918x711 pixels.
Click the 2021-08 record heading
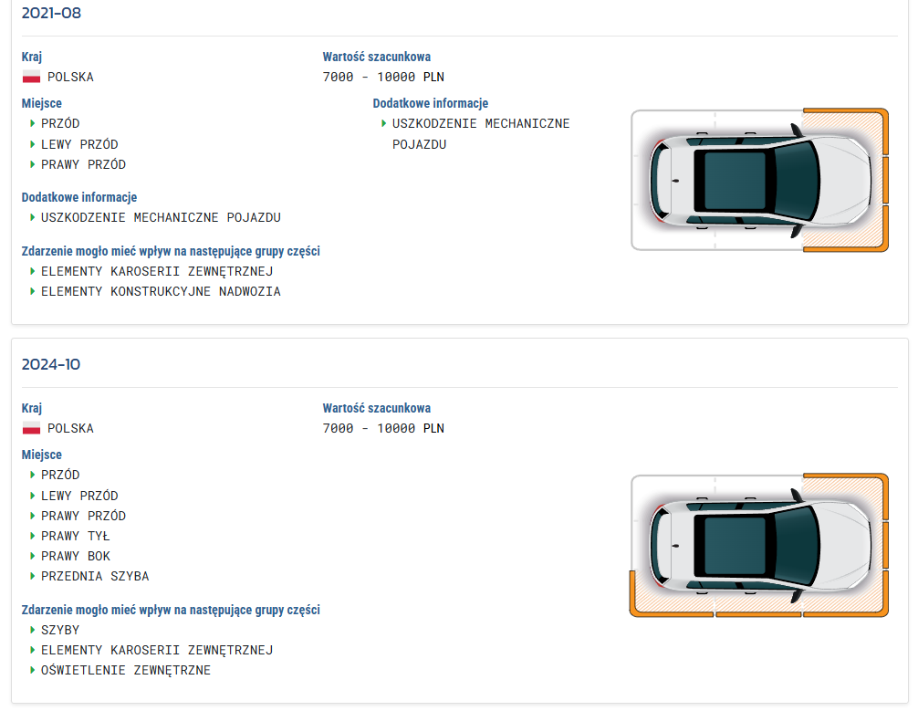[51, 13]
